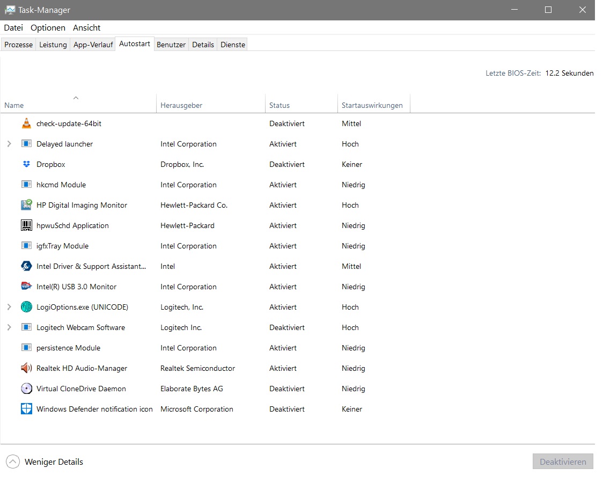This screenshot has width=603, height=483.
Task: Click the Virtual CloneDrive Daemon disc icon
Action: coord(26,389)
